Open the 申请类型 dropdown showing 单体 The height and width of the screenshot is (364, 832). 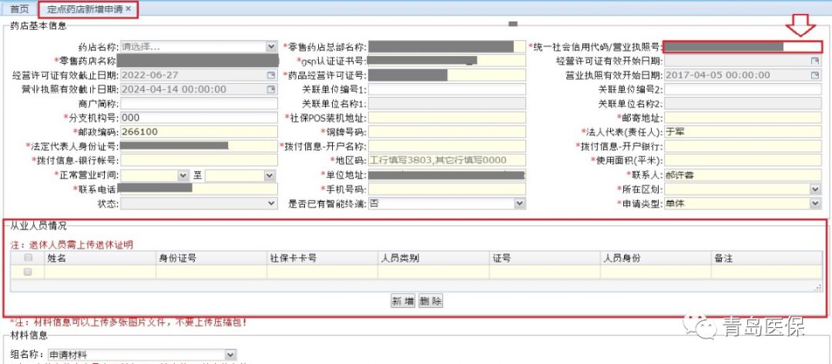815,203
